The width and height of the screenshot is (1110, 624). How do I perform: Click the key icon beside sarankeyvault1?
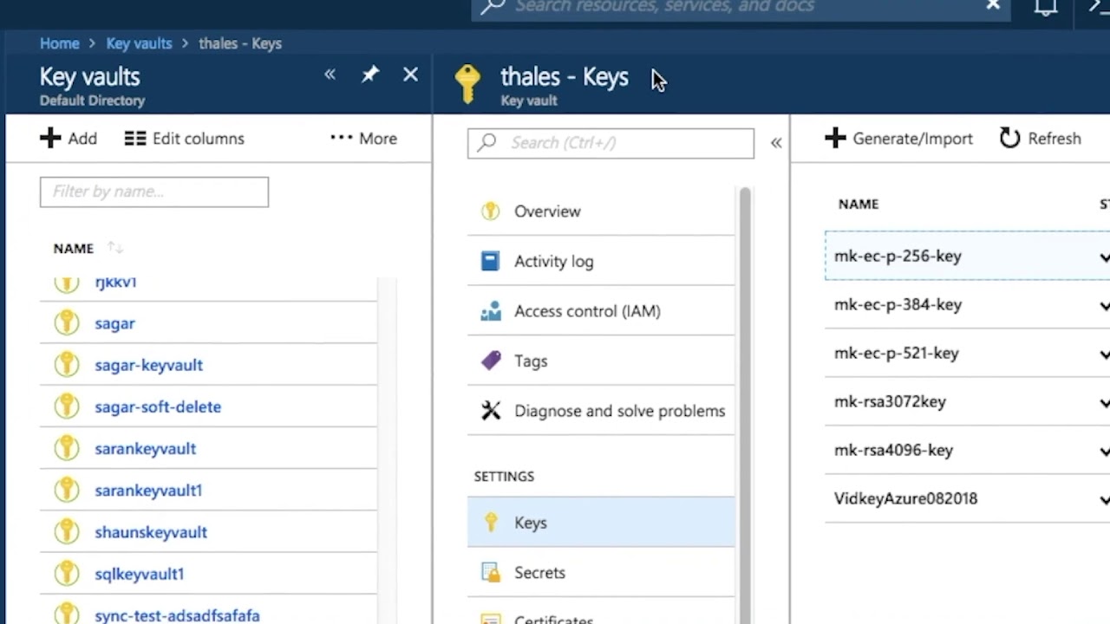67,490
